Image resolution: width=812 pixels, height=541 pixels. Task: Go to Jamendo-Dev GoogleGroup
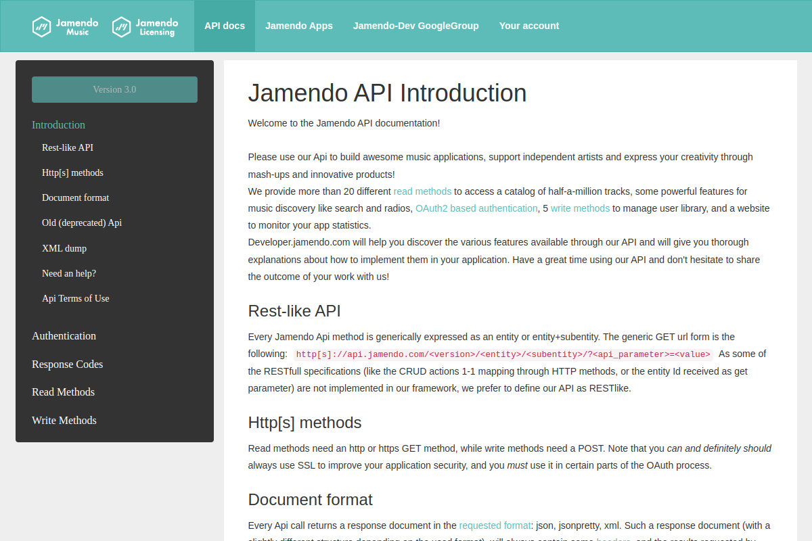pos(416,26)
